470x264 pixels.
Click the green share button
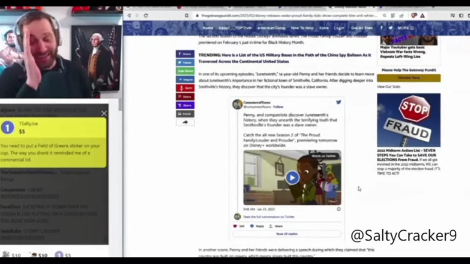(x=185, y=71)
